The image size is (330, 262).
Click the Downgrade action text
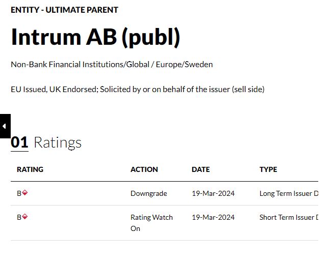(x=148, y=194)
